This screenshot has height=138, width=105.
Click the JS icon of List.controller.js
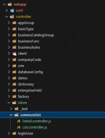[19, 127]
